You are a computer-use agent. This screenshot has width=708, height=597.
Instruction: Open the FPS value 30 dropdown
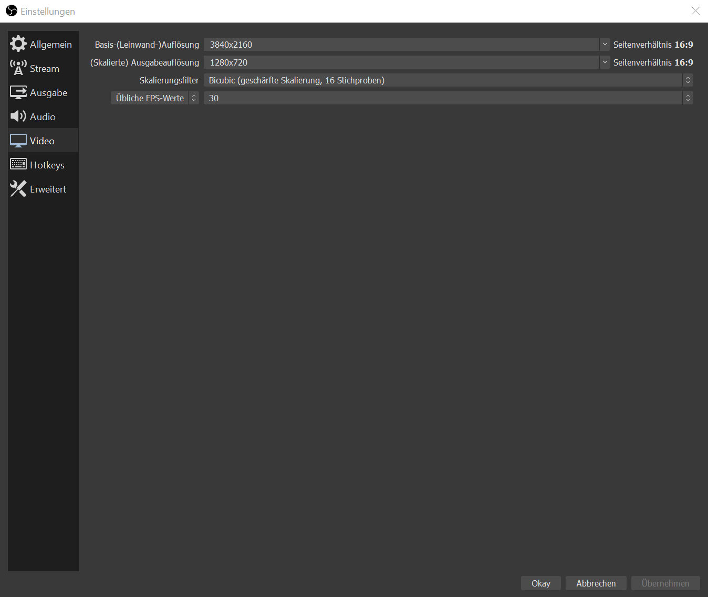448,98
